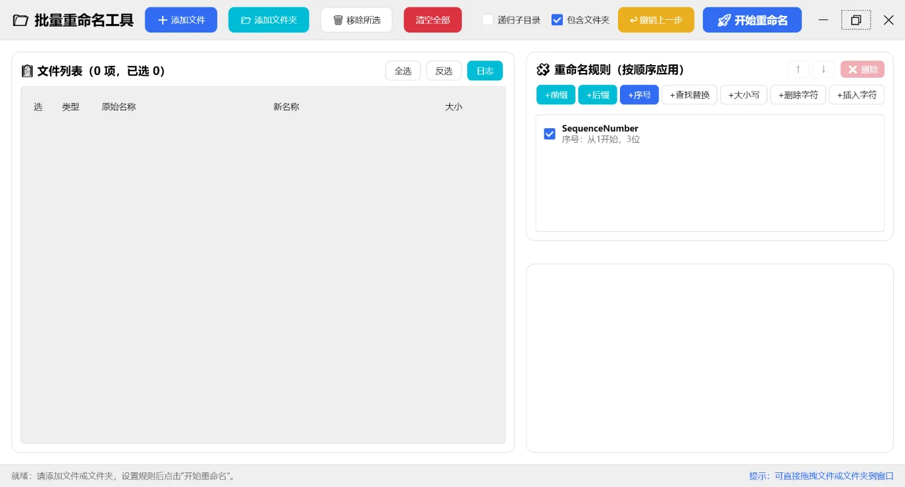Image resolution: width=905 pixels, height=487 pixels.
Task: Move the rule up with the up arrow icon
Action: [798, 69]
